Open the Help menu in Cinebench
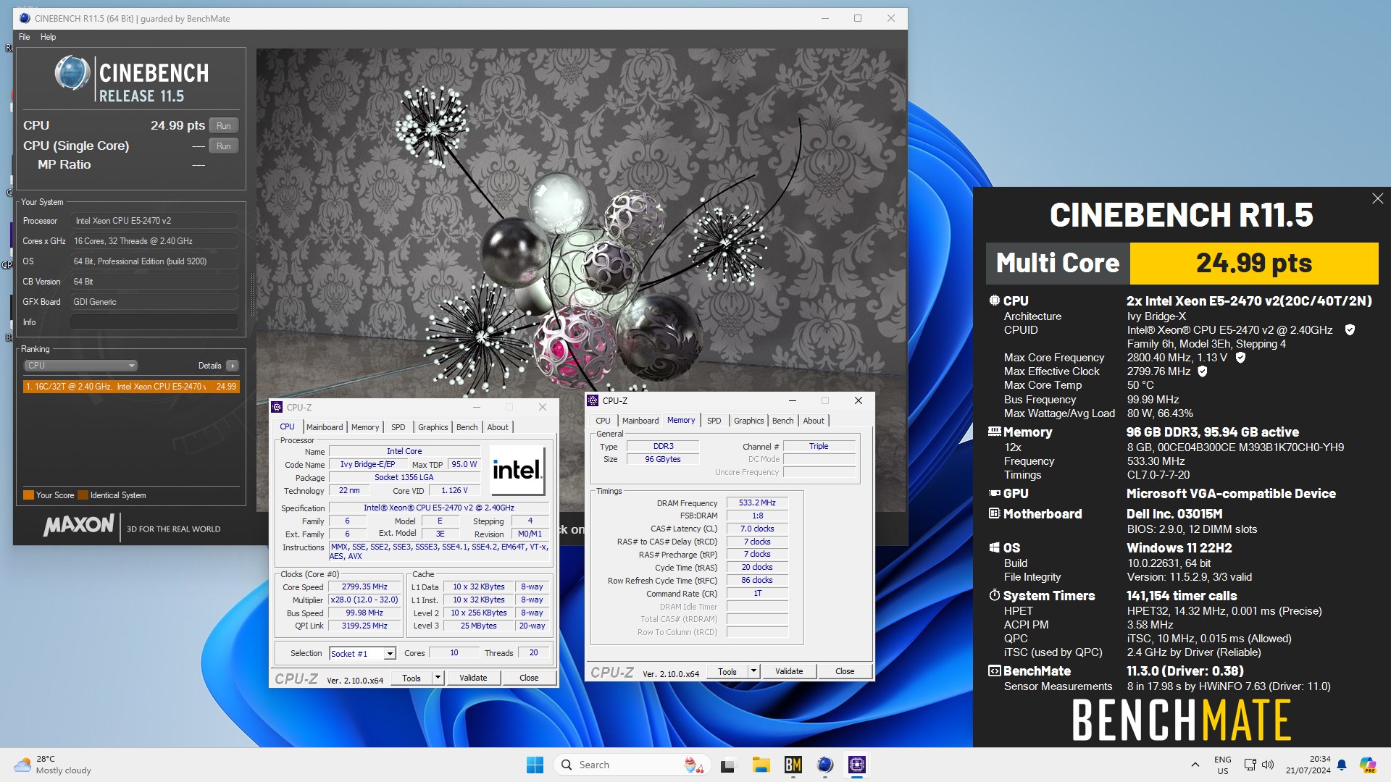The width and height of the screenshot is (1391, 782). click(x=48, y=37)
